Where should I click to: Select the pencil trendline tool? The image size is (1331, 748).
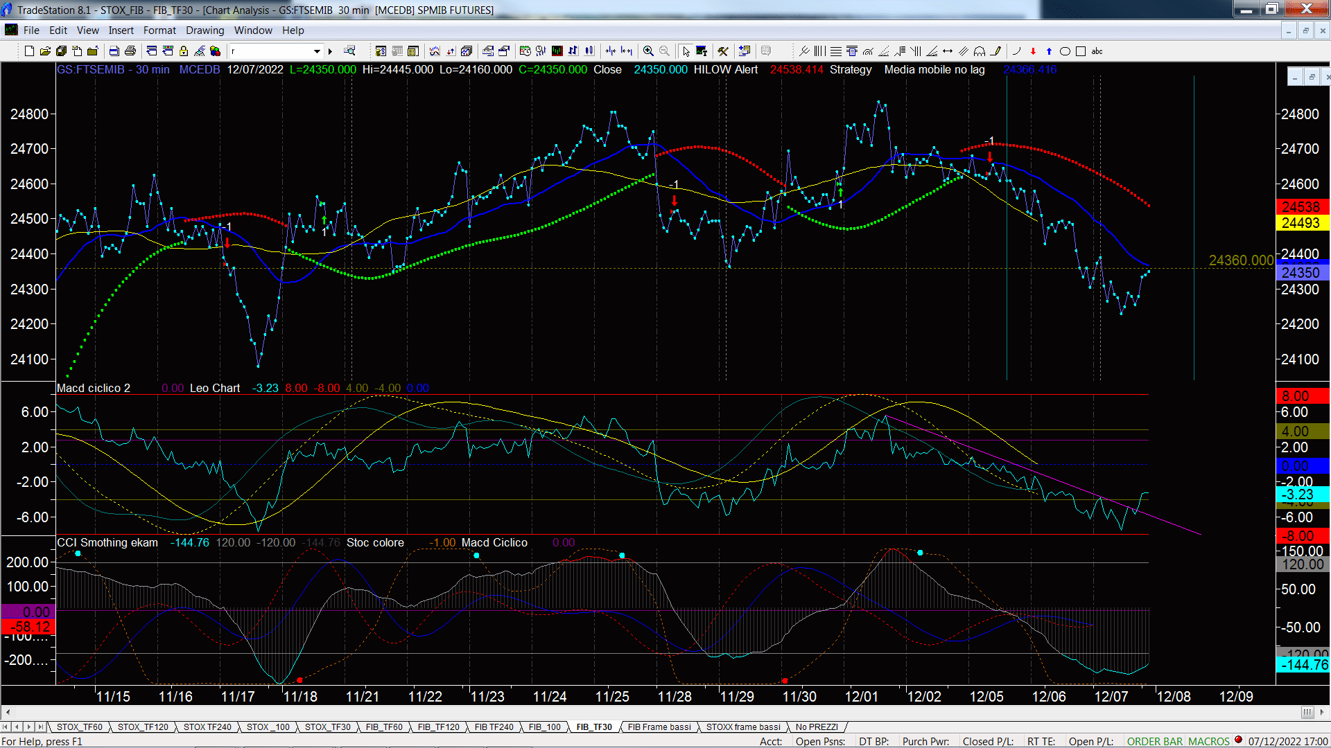click(995, 51)
